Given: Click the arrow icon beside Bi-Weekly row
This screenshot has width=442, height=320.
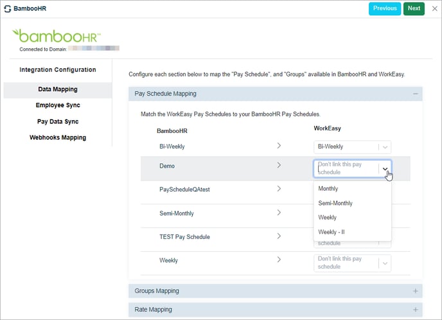Looking at the screenshot, I should click(279, 146).
